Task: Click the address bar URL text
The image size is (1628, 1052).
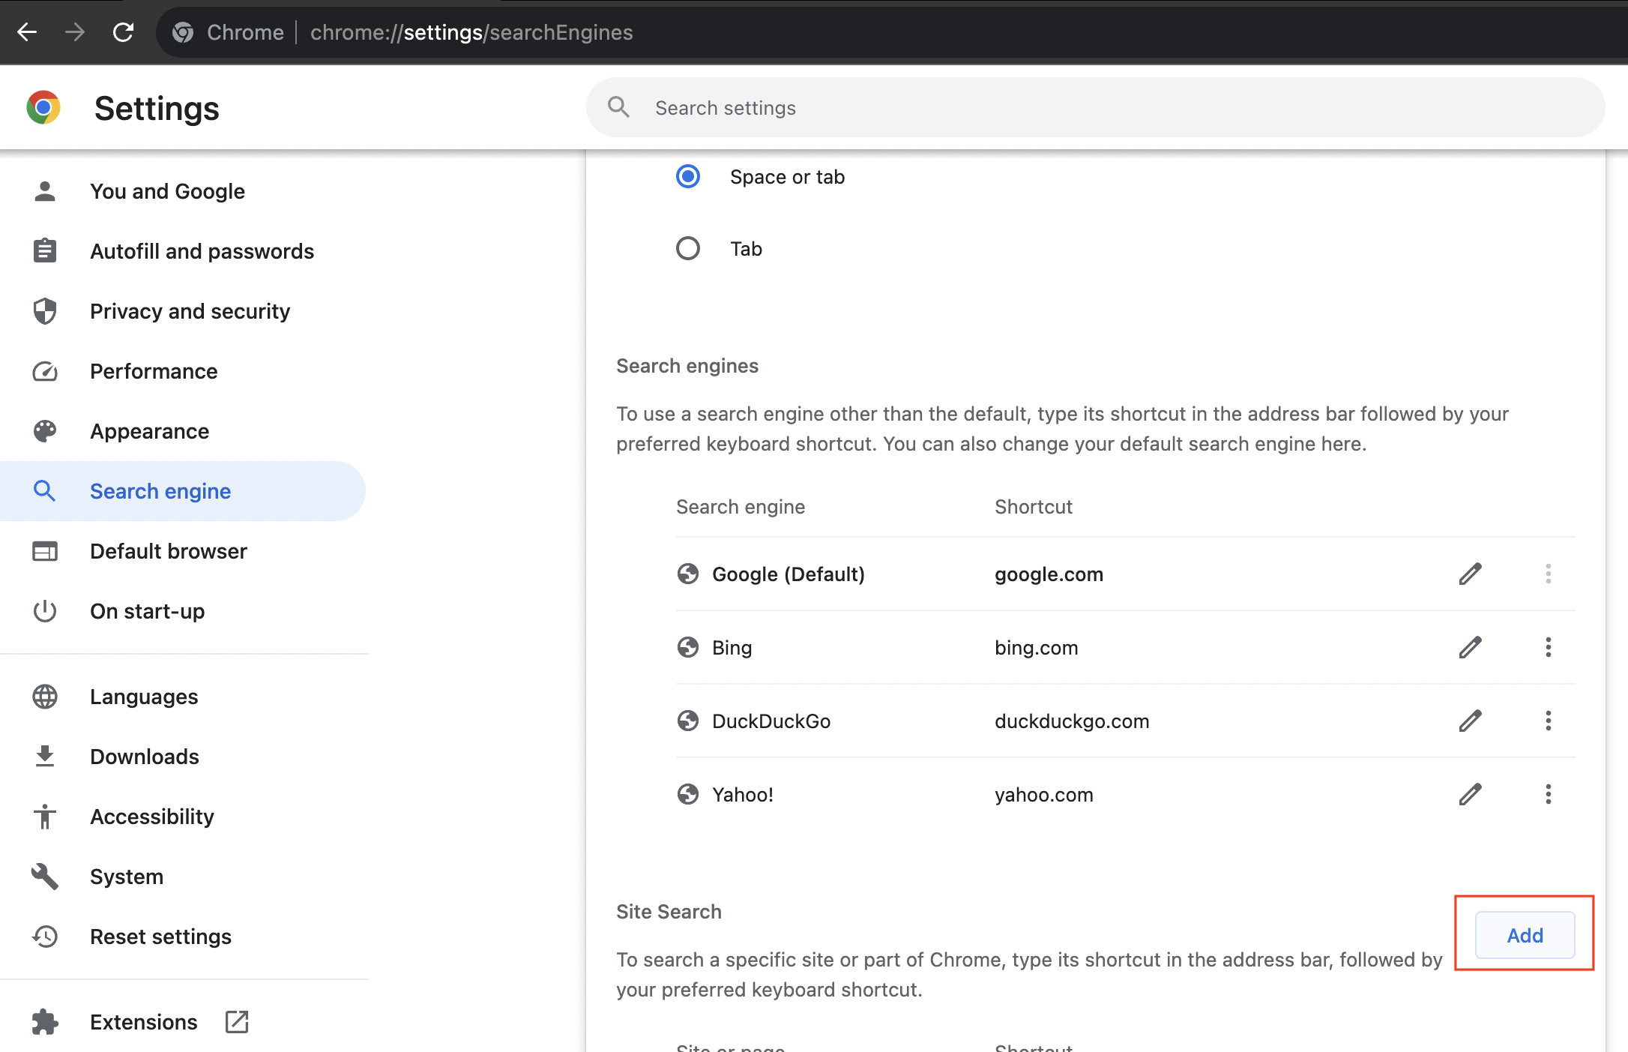Action: 471,32
